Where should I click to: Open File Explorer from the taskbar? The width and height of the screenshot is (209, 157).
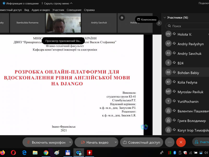[x=35, y=152]
